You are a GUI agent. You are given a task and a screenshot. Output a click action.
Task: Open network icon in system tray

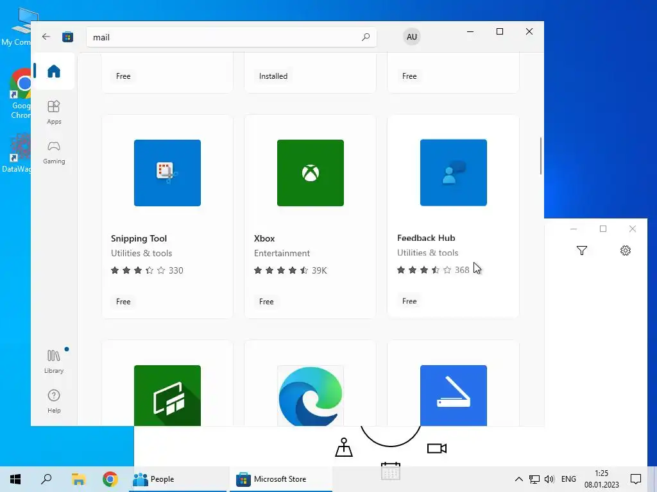[534, 479]
